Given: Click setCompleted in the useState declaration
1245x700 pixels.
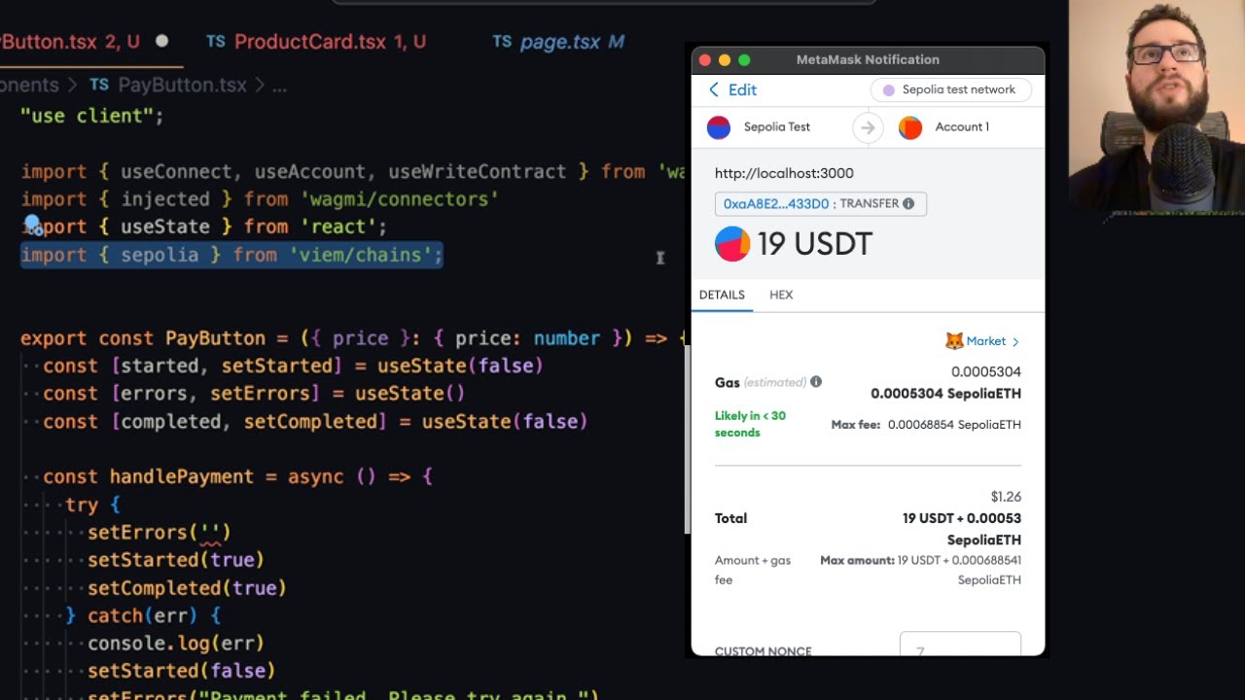Looking at the screenshot, I should tap(309, 421).
